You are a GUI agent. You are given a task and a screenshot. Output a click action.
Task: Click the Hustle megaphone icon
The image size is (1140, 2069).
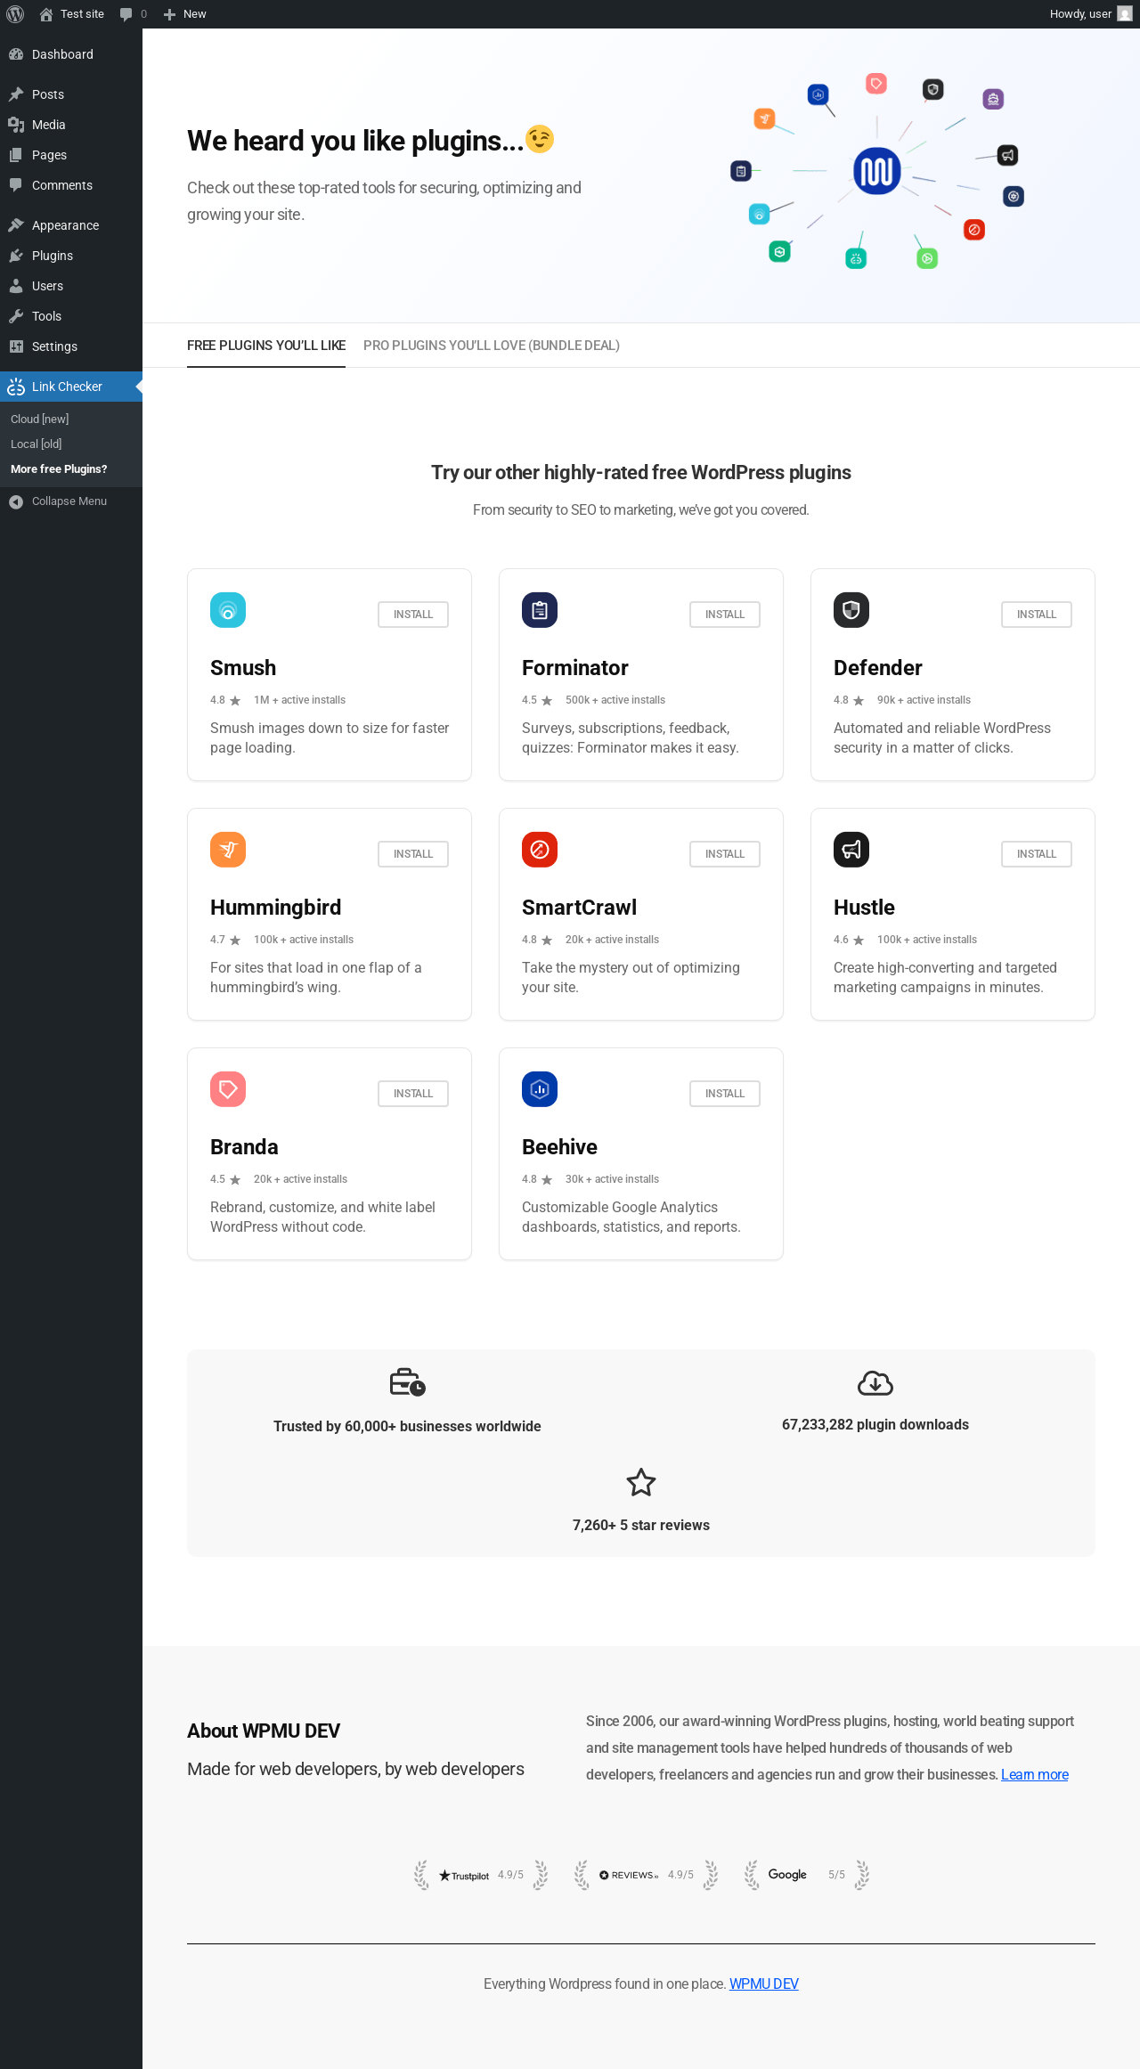[851, 850]
